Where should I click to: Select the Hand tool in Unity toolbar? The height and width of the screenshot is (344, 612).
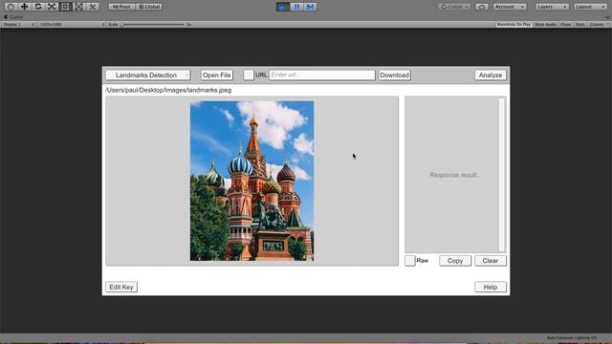pos(11,7)
